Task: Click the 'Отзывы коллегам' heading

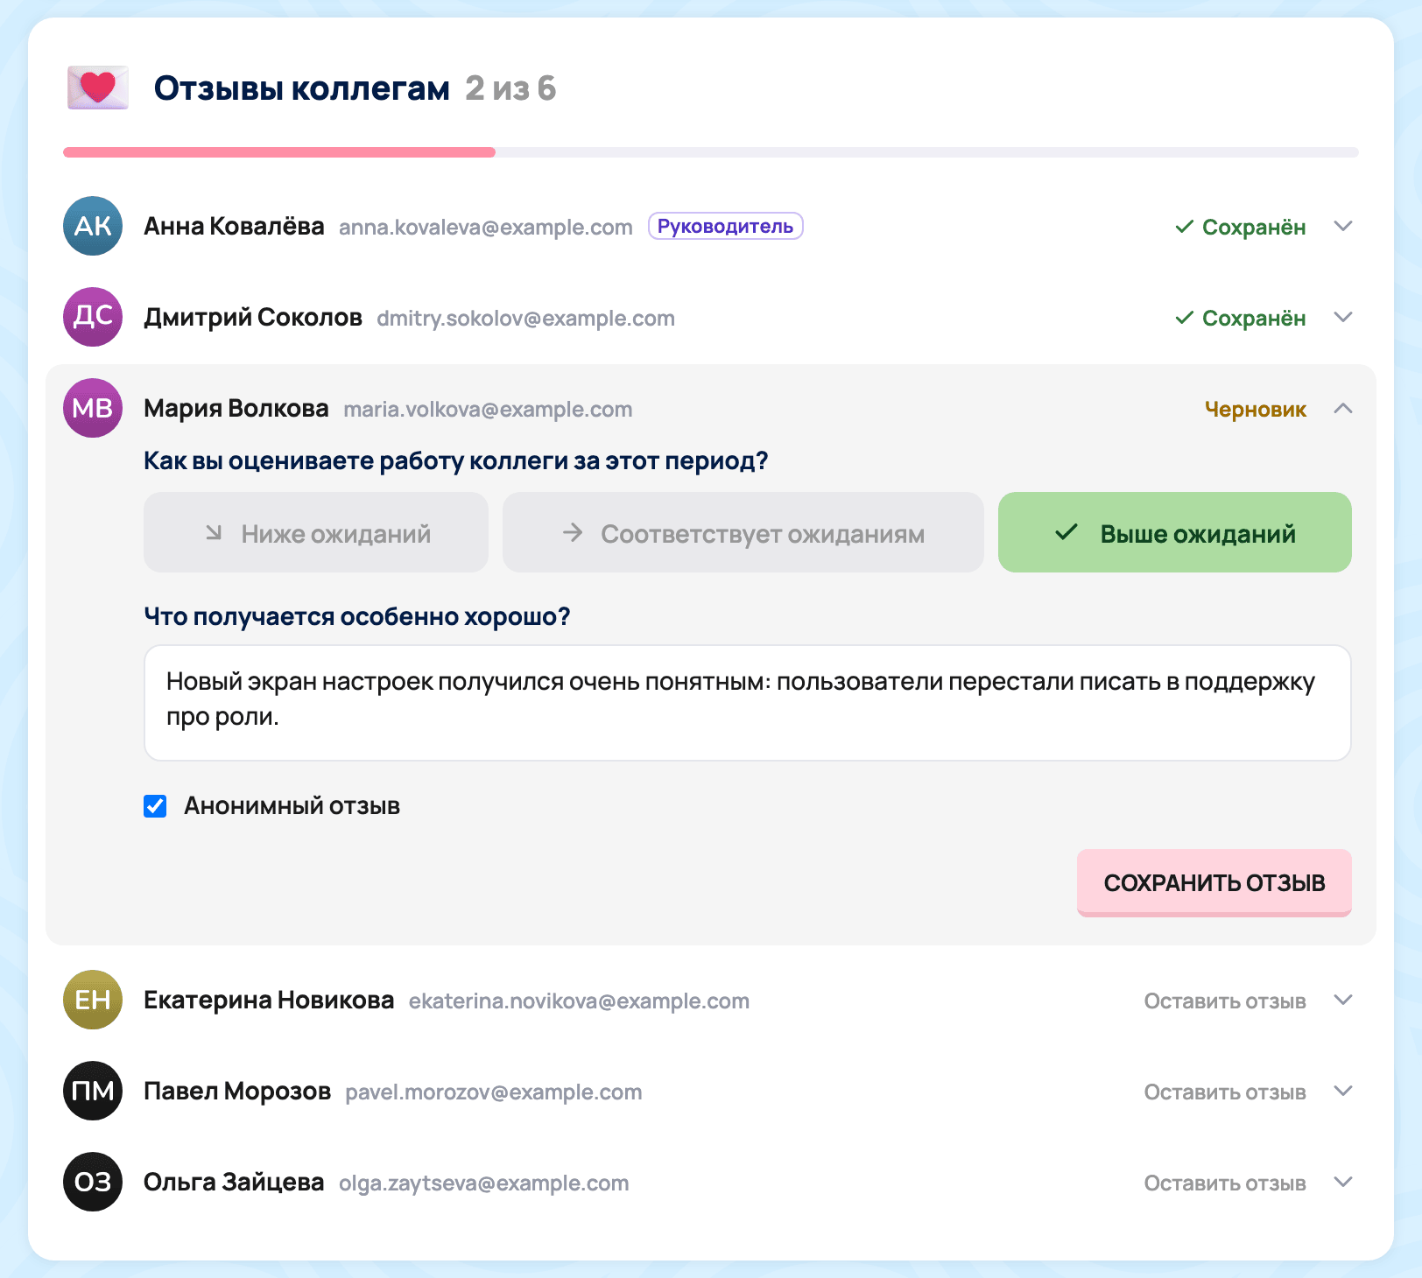Action: coord(302,88)
